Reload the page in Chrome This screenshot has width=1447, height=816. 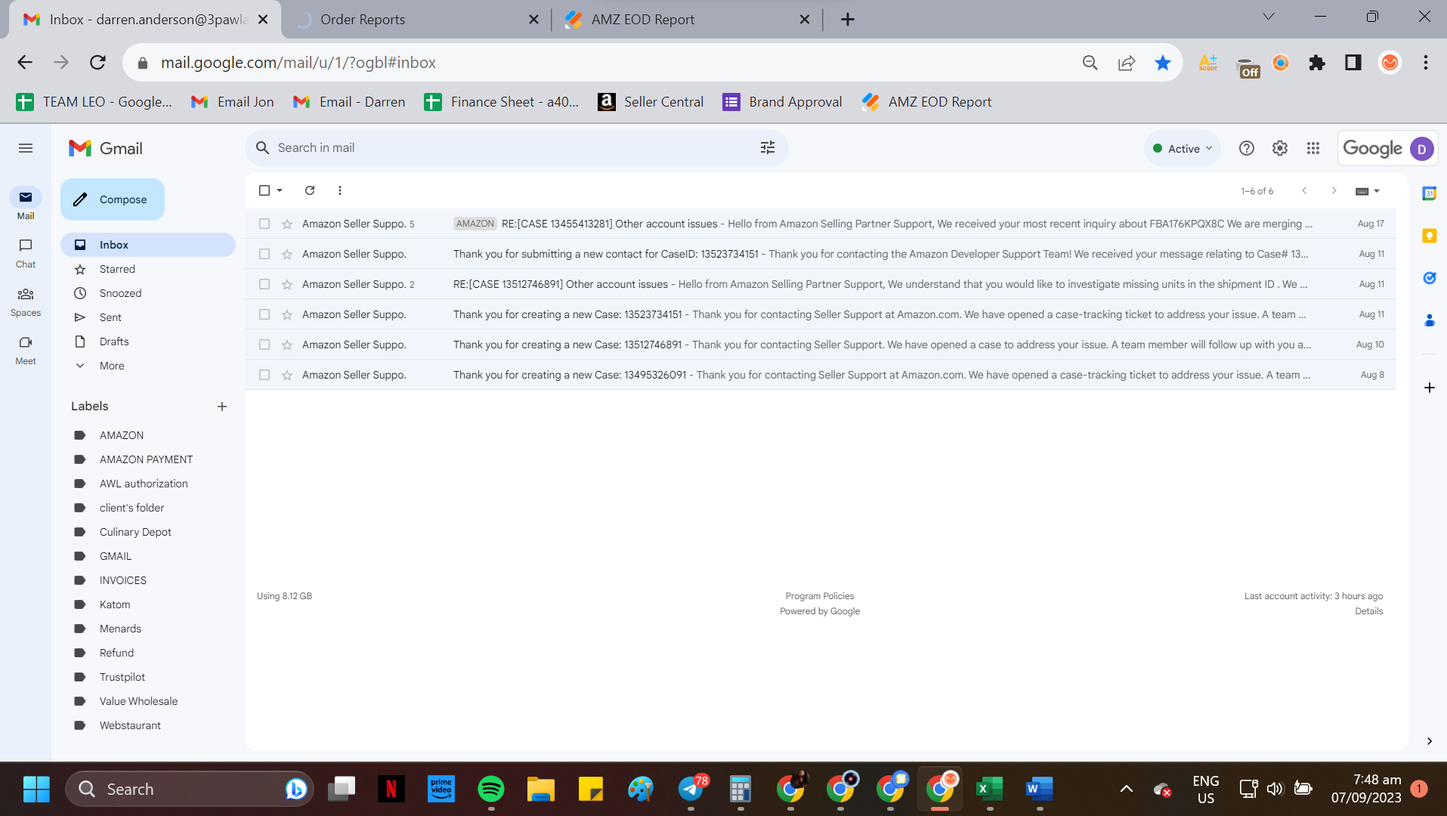[97, 63]
